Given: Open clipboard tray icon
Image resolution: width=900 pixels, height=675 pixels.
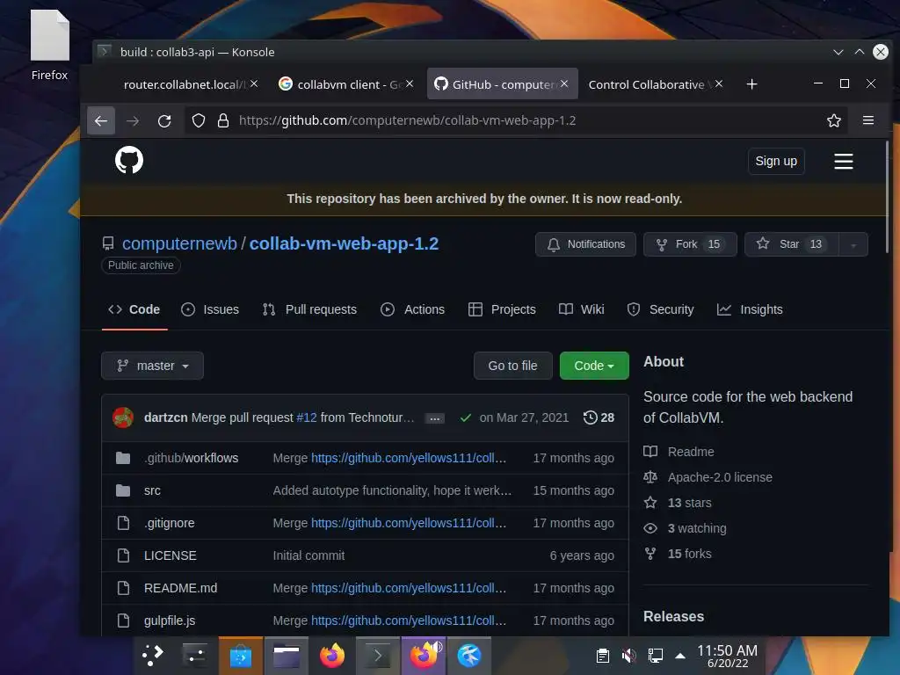Looking at the screenshot, I should click(603, 656).
